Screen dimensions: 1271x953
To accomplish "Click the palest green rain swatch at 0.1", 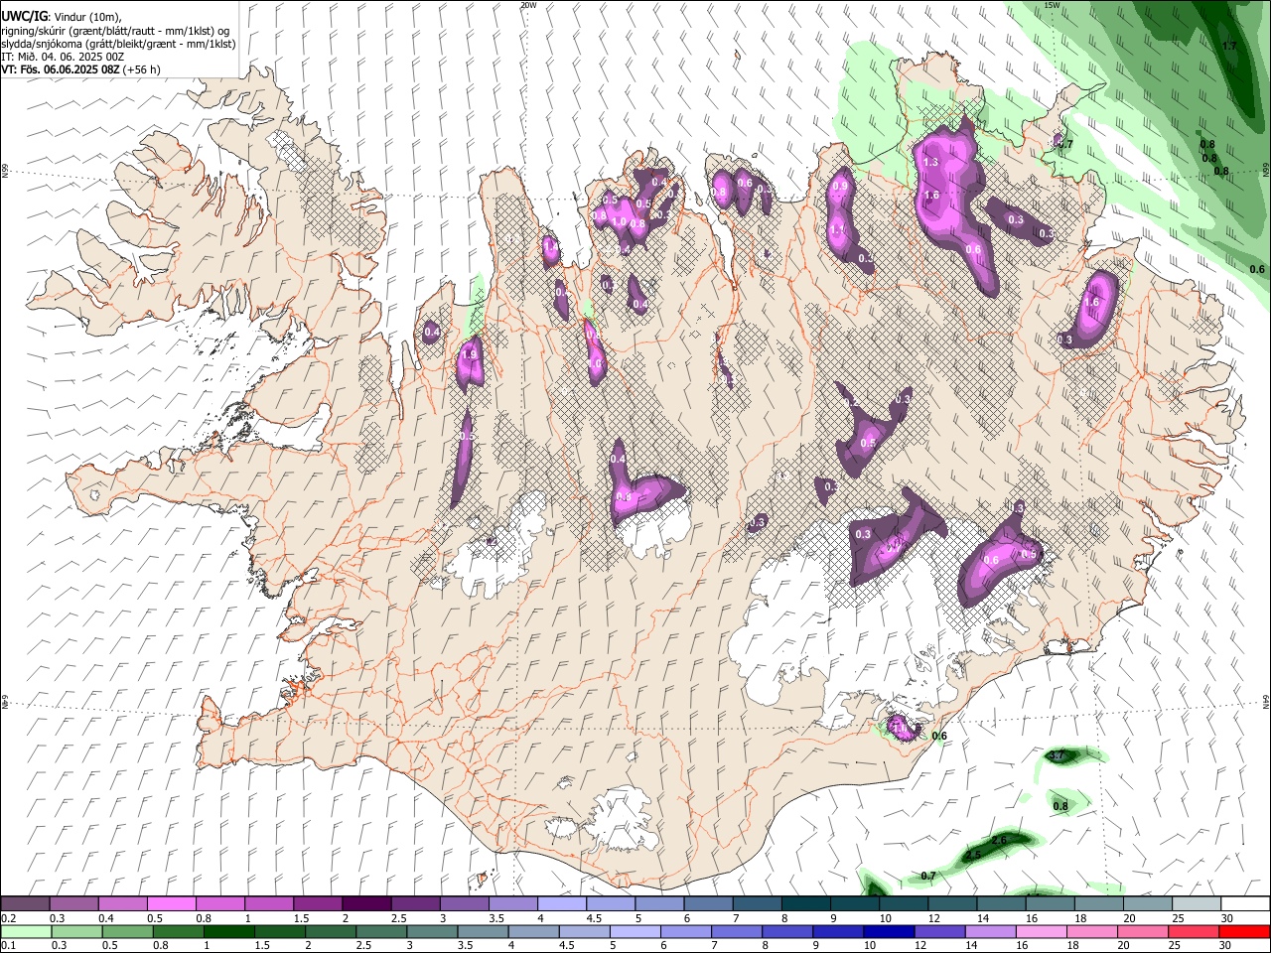I will coord(26,931).
